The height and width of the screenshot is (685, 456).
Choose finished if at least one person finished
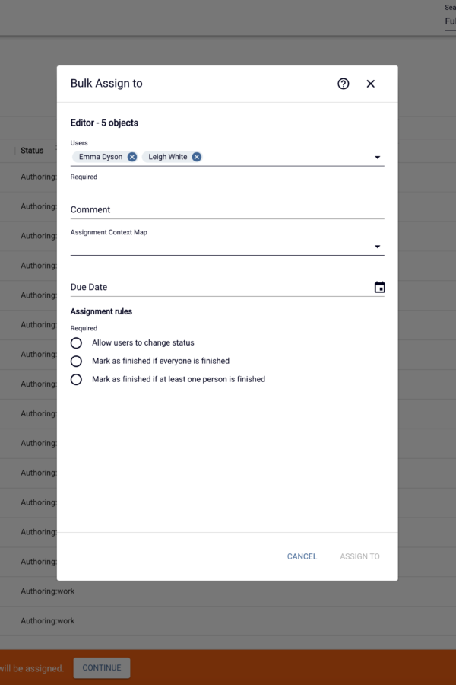[76, 379]
